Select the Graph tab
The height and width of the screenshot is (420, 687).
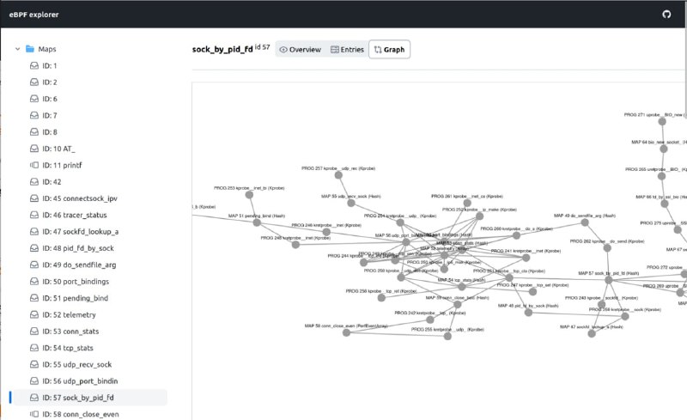click(x=390, y=50)
